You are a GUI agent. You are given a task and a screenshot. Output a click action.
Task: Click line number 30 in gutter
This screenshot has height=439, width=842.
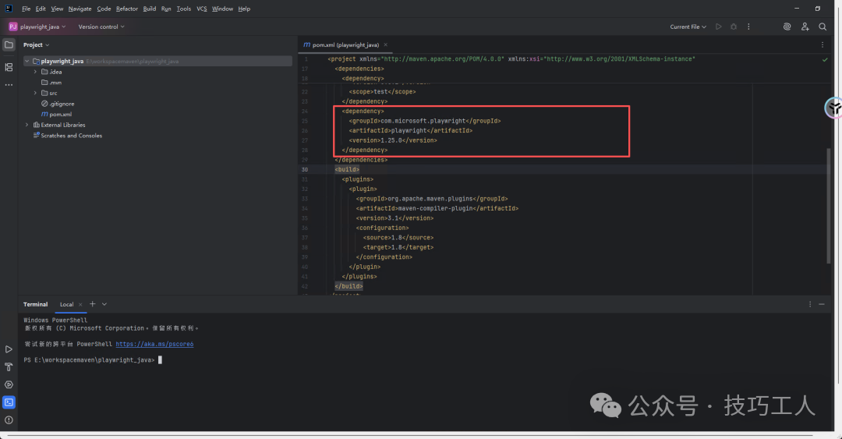pyautogui.click(x=305, y=170)
